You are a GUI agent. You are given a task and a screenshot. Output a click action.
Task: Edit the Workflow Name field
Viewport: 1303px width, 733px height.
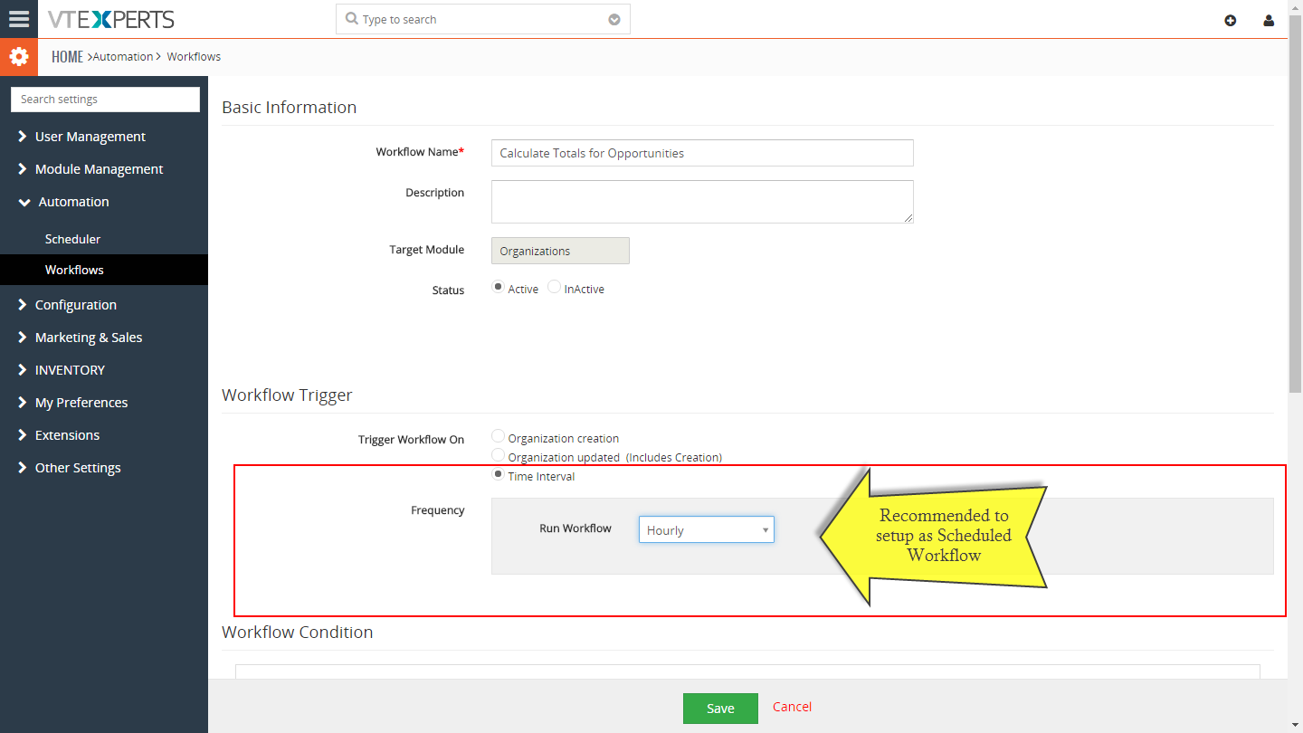702,153
